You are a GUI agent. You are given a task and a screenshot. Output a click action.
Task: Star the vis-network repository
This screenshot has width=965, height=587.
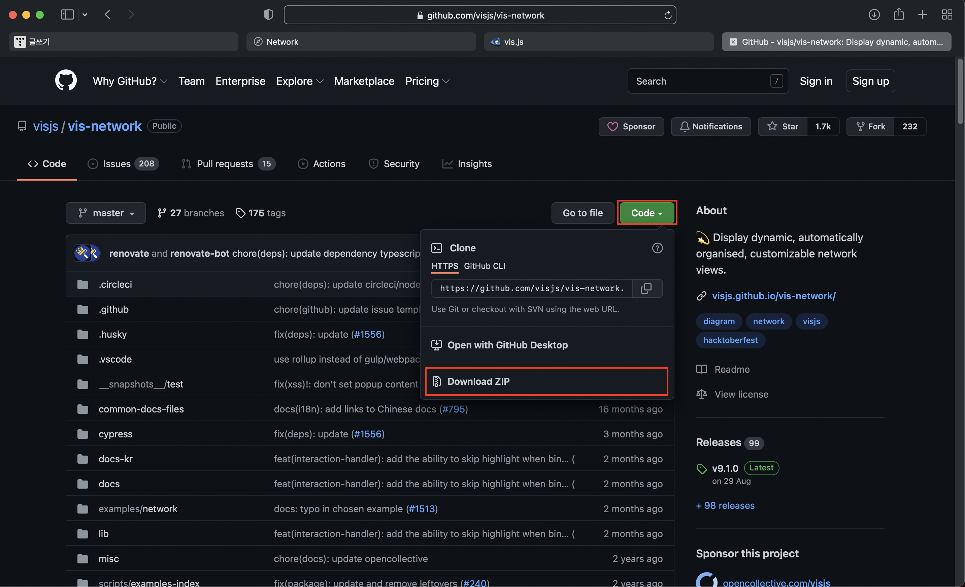tap(783, 127)
